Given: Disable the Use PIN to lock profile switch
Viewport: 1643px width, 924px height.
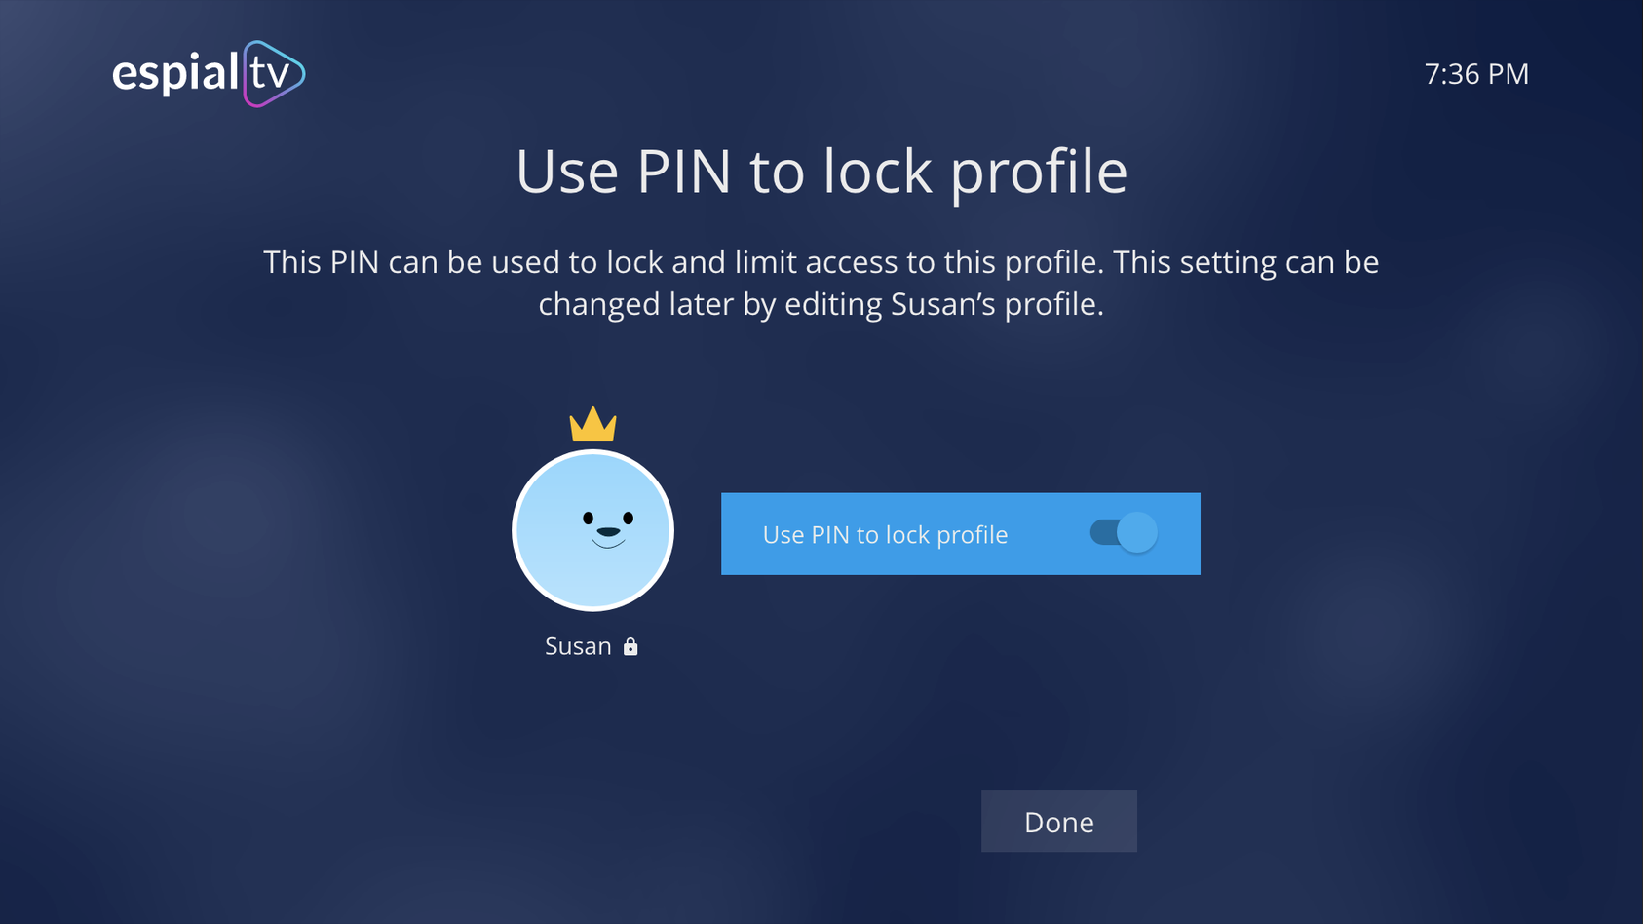Looking at the screenshot, I should point(1124,533).
